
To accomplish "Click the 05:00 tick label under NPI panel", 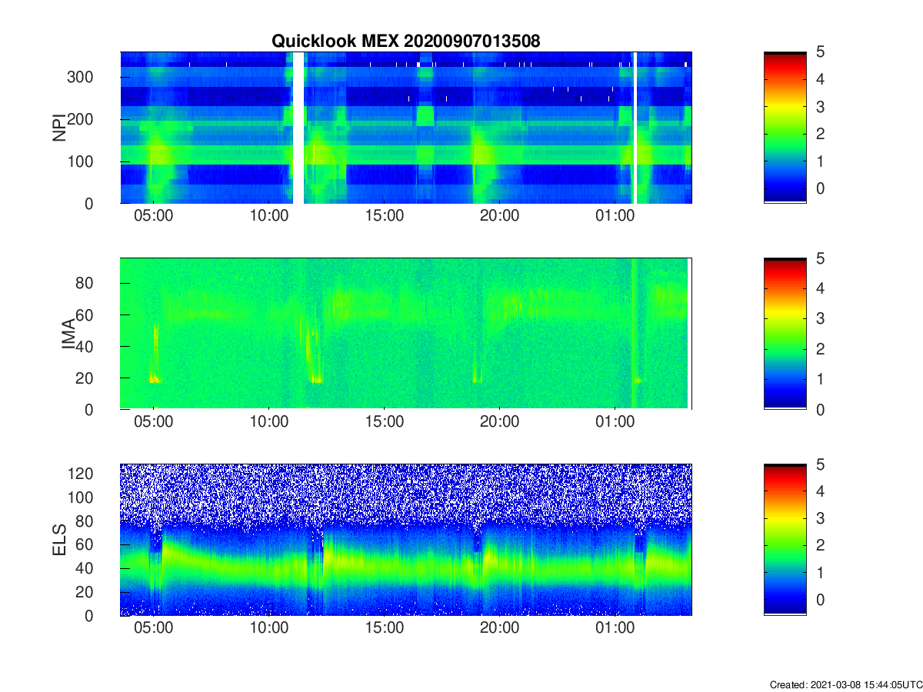I will (154, 216).
